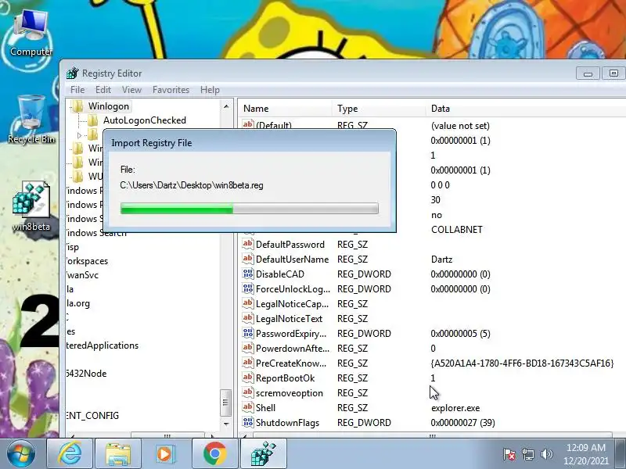
Task: Click the COLLABNET data value
Action: pos(457,229)
